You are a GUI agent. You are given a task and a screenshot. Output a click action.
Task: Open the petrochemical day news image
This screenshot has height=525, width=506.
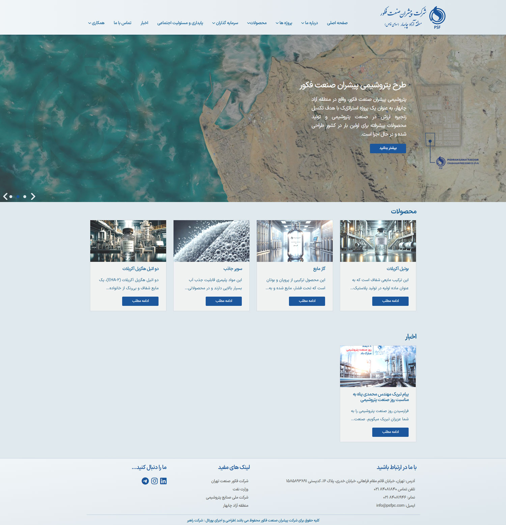[x=378, y=366]
